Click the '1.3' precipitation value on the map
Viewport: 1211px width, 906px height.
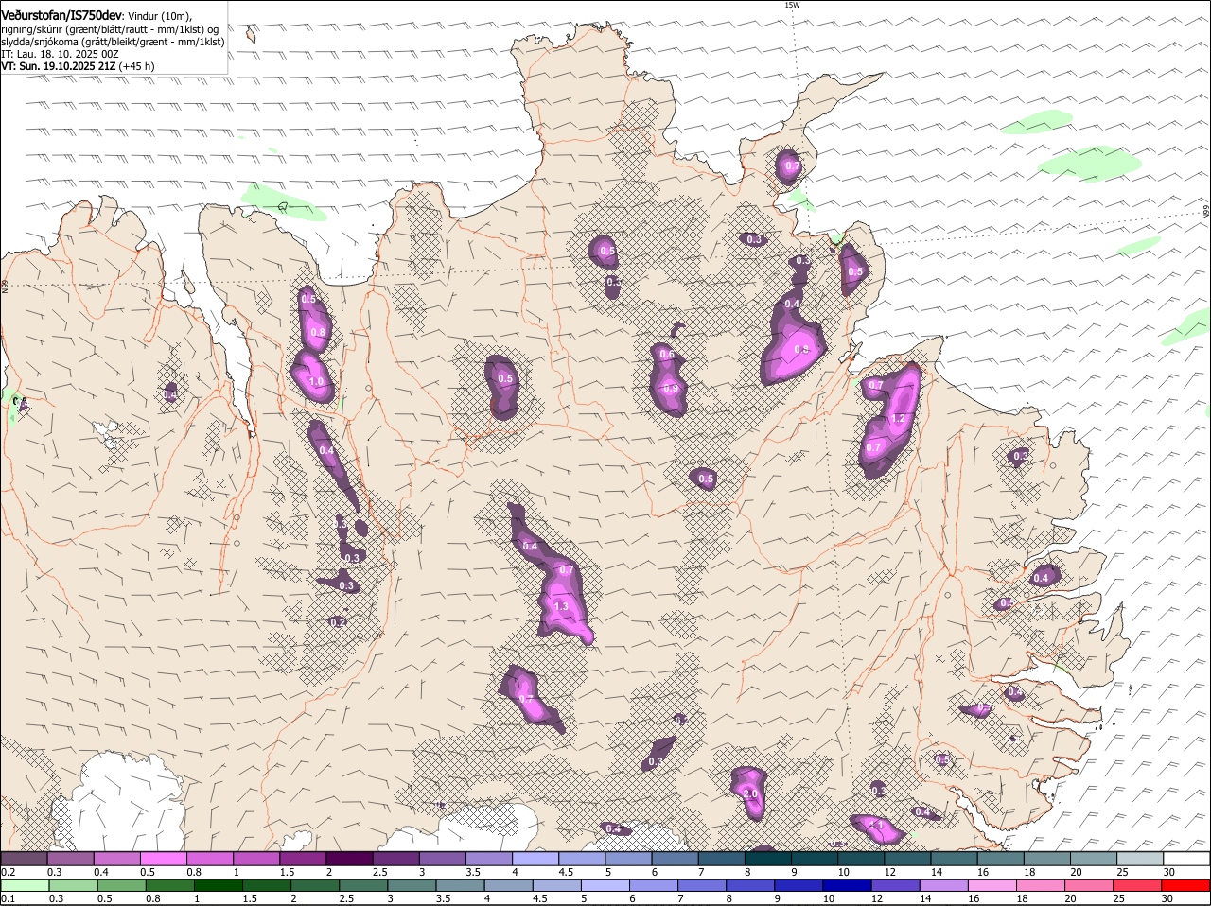tap(561, 607)
